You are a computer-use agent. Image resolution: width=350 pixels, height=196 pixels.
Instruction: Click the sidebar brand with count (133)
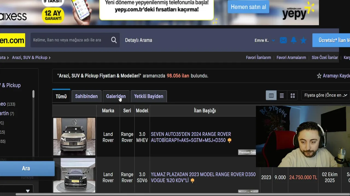(x=8, y=104)
